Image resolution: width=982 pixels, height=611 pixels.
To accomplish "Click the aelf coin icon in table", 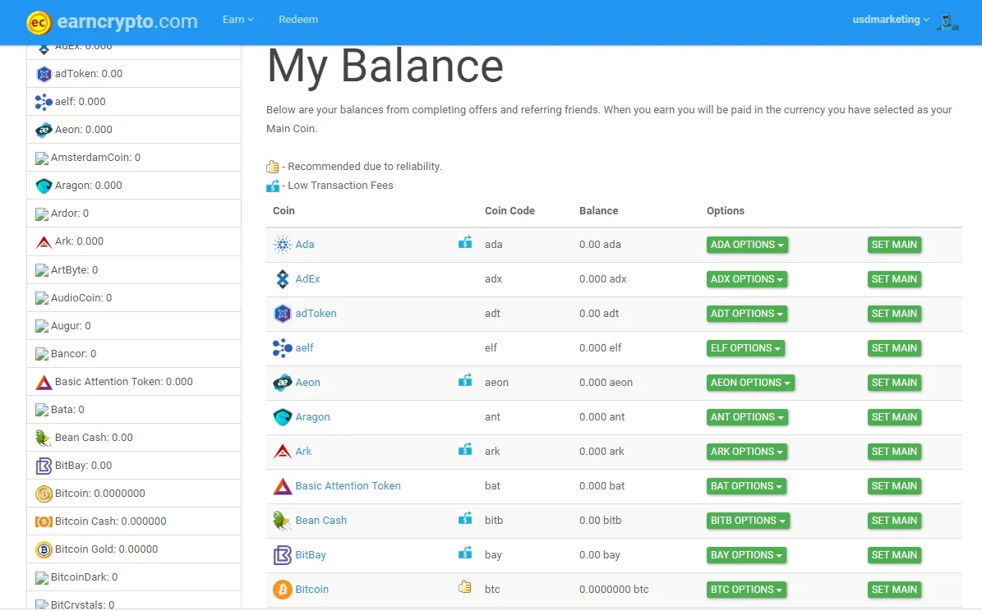I will pyautogui.click(x=283, y=348).
